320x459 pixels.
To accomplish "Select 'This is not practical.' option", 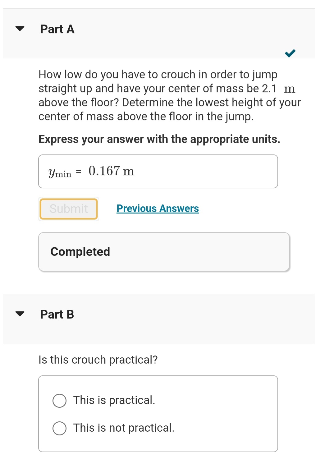I will coord(60,428).
